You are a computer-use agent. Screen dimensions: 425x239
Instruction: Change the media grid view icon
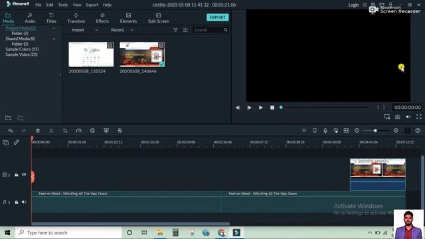[x=185, y=30]
